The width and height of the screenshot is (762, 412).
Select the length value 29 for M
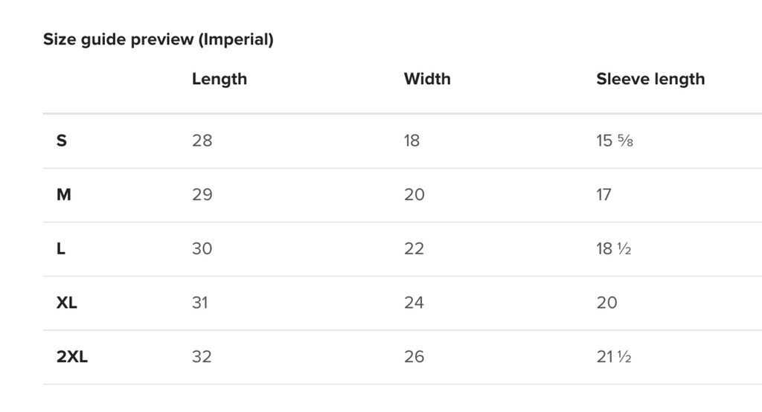click(202, 194)
